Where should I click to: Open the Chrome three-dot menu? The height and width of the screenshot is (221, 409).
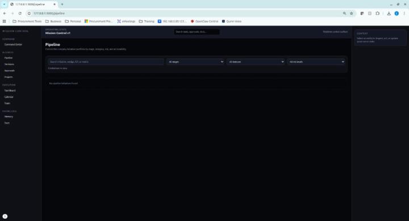pos(404,13)
